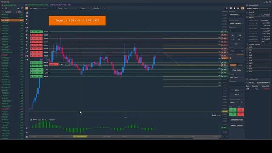Click the UNF row in the Positions table
Screen dimensions: 272x153
[258, 89]
